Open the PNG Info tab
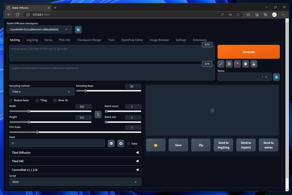Image resolution: width=292 pixels, height=195 pixels. point(65,40)
